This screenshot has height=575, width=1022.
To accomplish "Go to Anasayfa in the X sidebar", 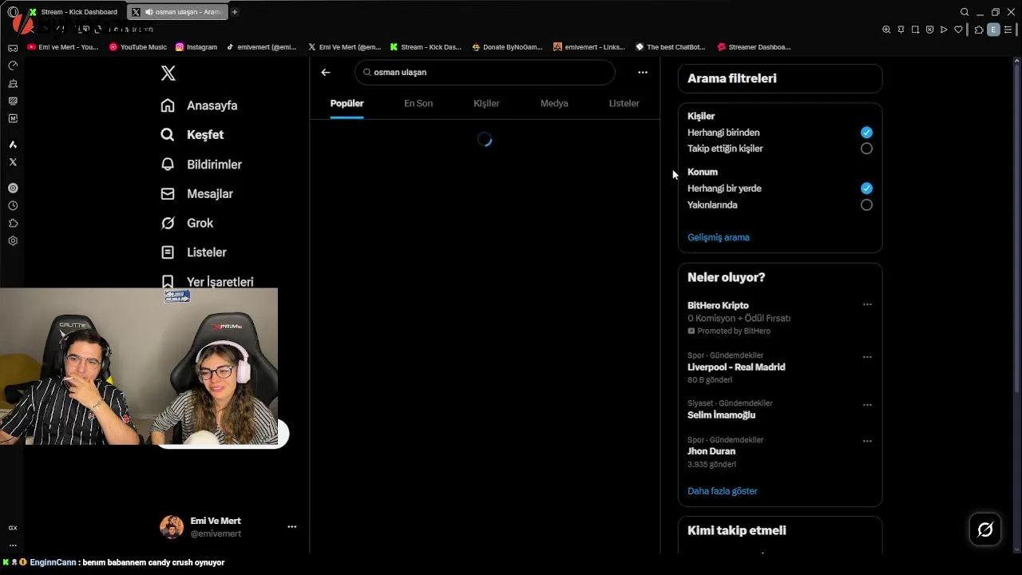I will coord(200,105).
